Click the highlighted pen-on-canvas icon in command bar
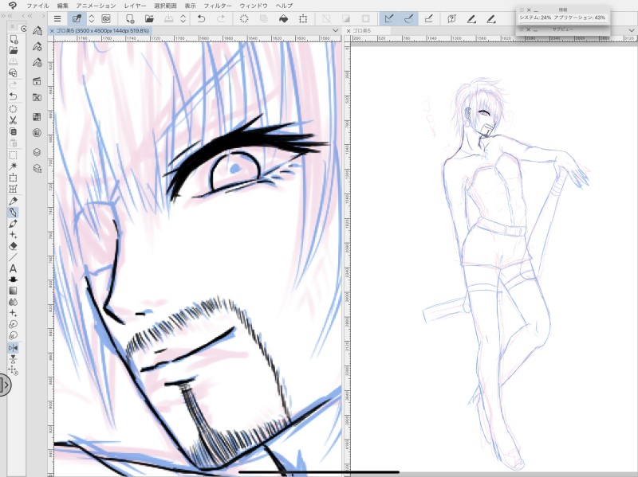The width and height of the screenshot is (638, 477). click(x=77, y=18)
